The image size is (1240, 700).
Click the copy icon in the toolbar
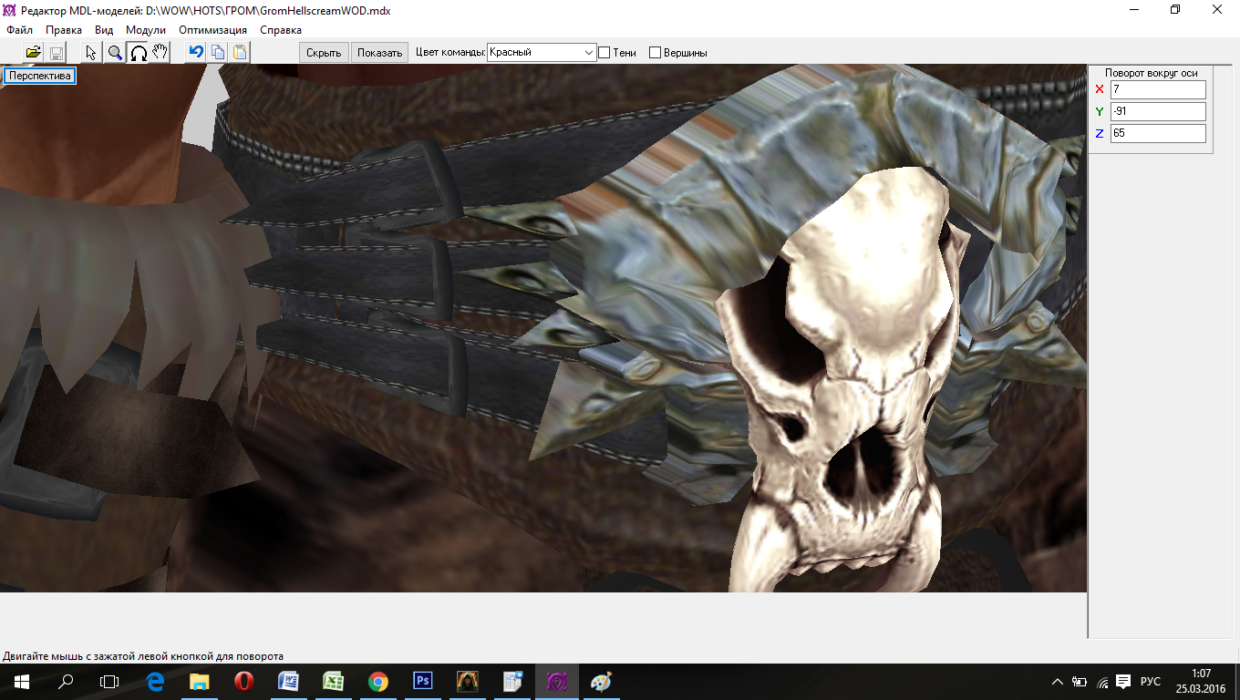coord(218,52)
